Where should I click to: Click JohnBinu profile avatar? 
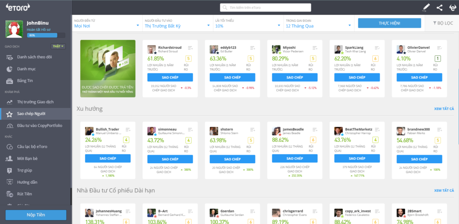click(13, 29)
